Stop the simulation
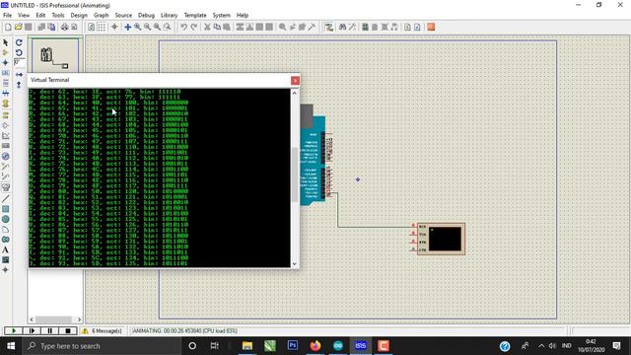 pos(68,331)
